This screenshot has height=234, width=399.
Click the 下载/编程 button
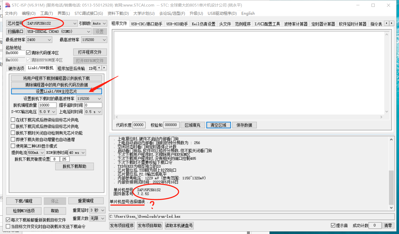coord(24,201)
